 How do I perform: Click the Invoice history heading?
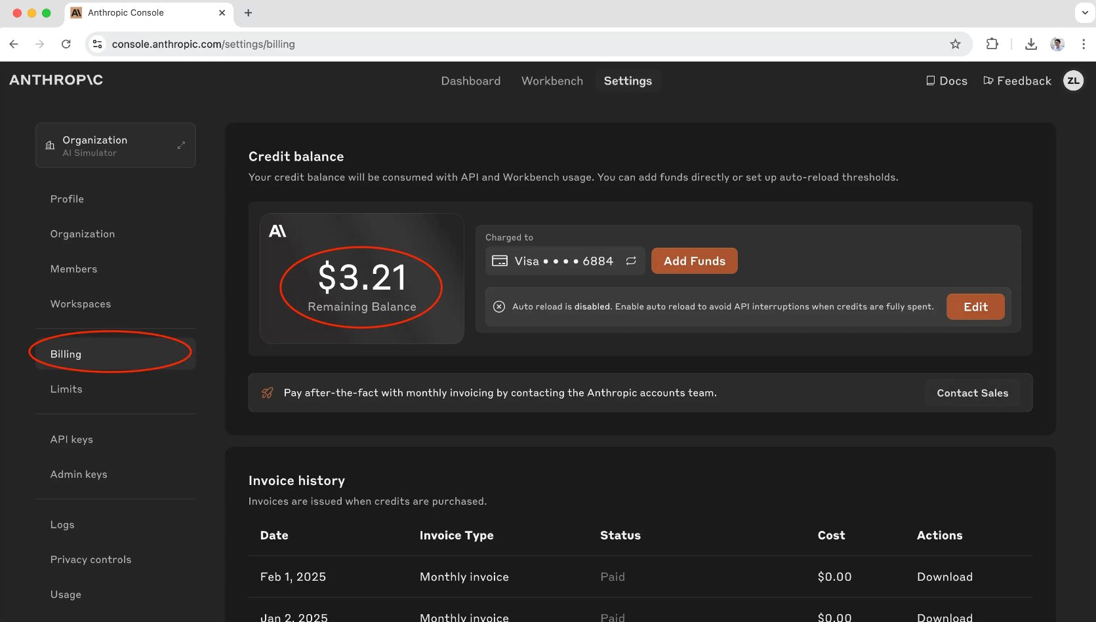(x=296, y=481)
